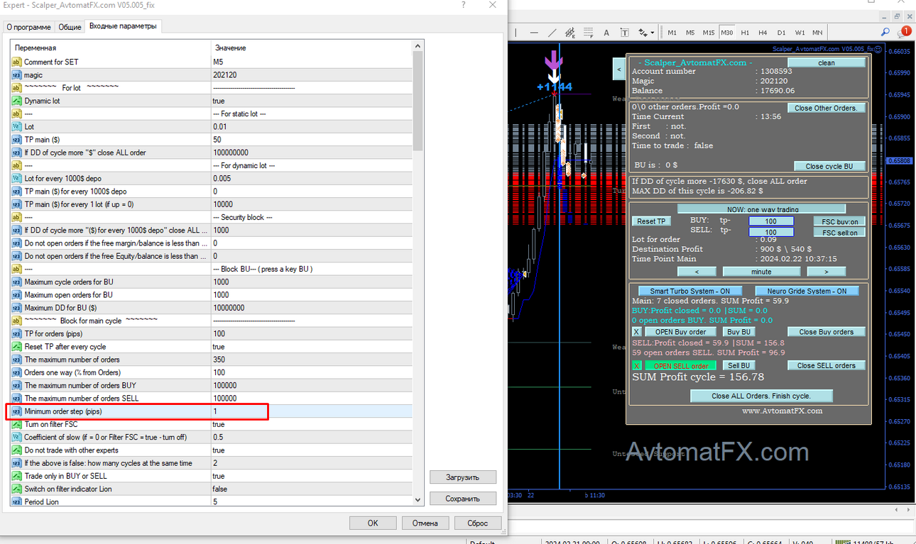Click the scrollbar down arrow in parameters list
Screen dimensions: 916x544
pos(418,500)
